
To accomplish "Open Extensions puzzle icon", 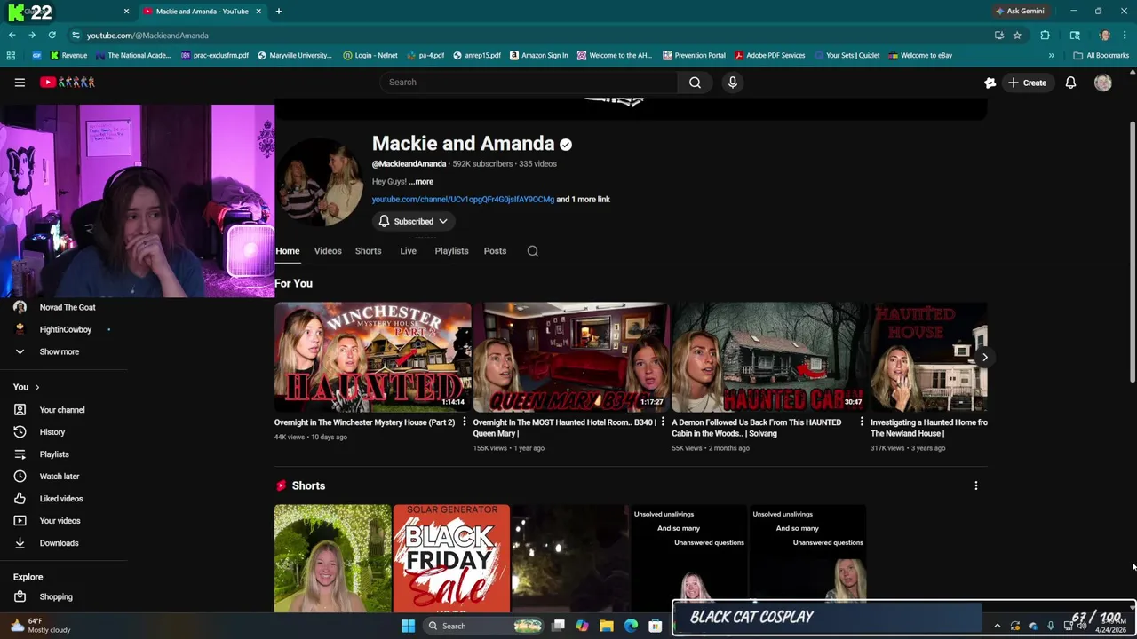I will pos(1045,35).
